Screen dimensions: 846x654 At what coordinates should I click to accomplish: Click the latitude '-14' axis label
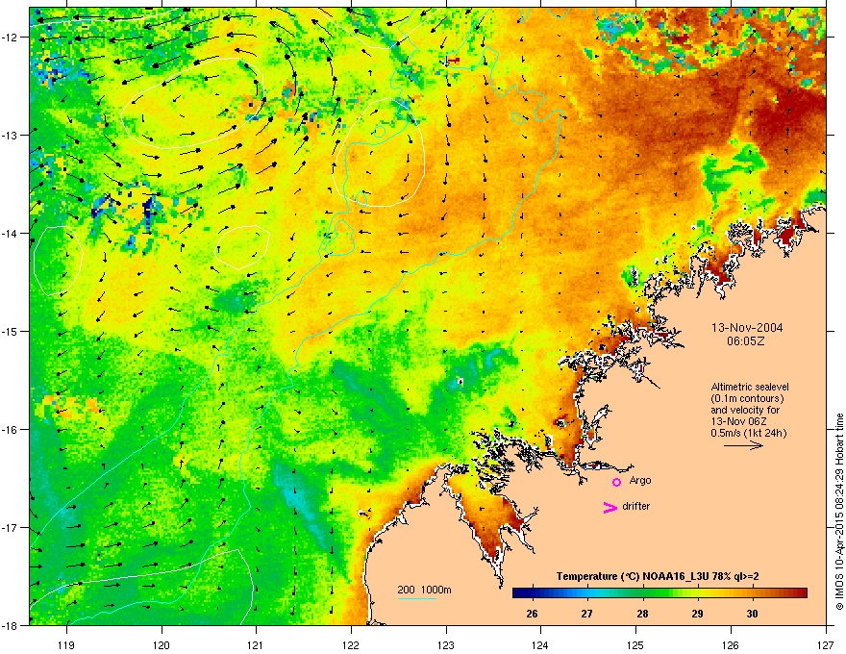[10, 233]
